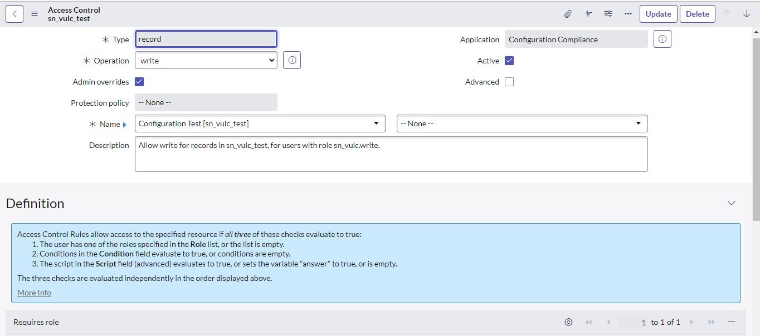
Task: Go back using the left chevron button
Action: tap(14, 14)
